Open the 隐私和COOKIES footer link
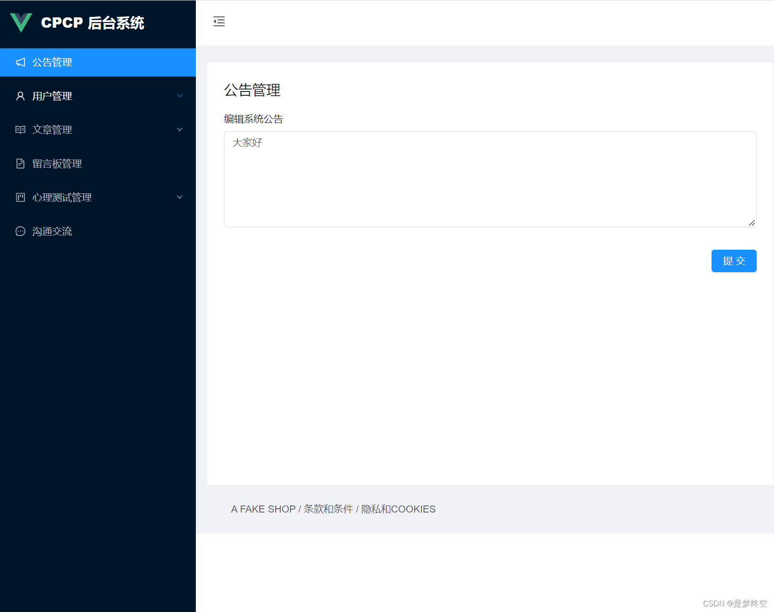The width and height of the screenshot is (774, 612). pos(398,509)
